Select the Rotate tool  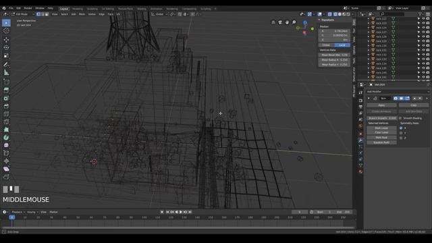pos(6,47)
